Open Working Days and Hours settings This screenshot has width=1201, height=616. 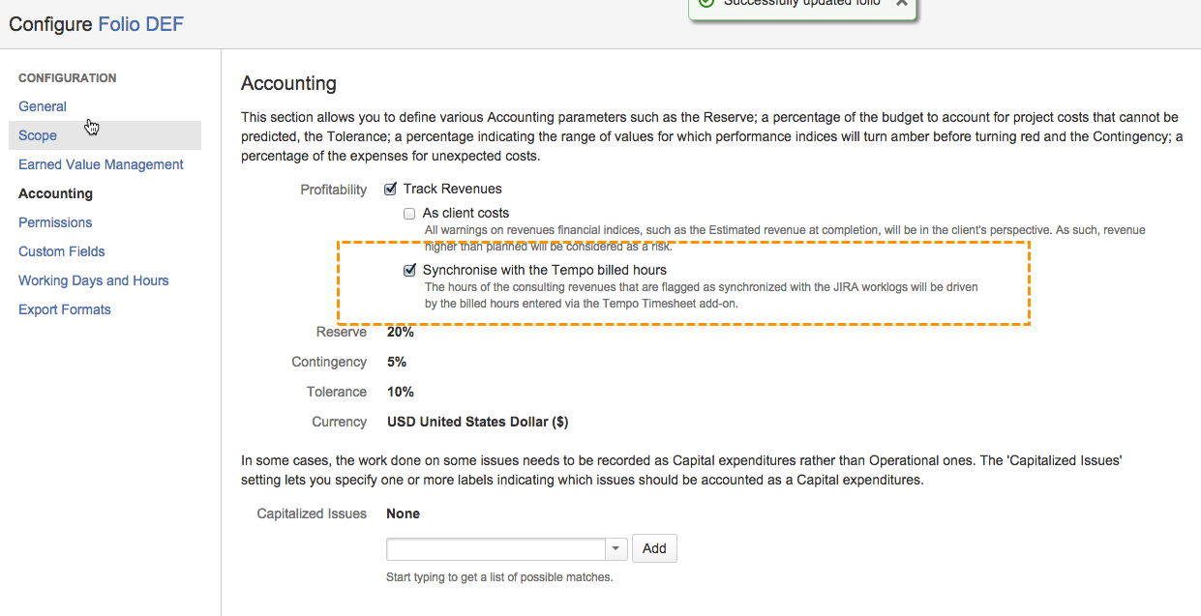pos(93,280)
